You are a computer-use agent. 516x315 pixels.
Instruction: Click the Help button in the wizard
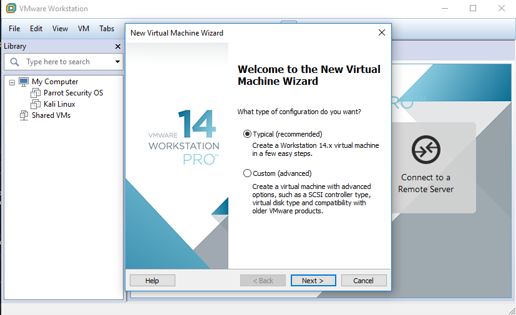152,281
